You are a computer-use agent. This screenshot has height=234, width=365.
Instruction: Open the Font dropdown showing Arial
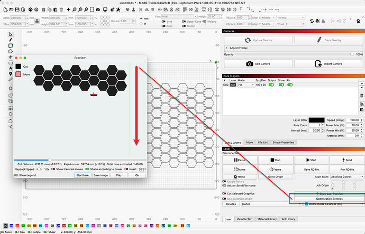pyautogui.click(x=179, y=16)
